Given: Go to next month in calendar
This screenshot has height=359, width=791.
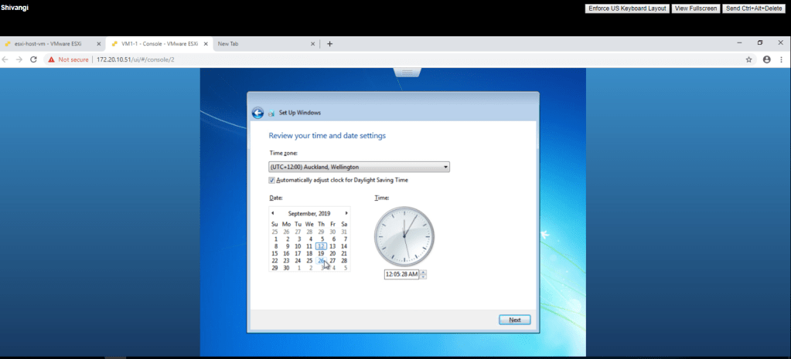Looking at the screenshot, I should 346,213.
